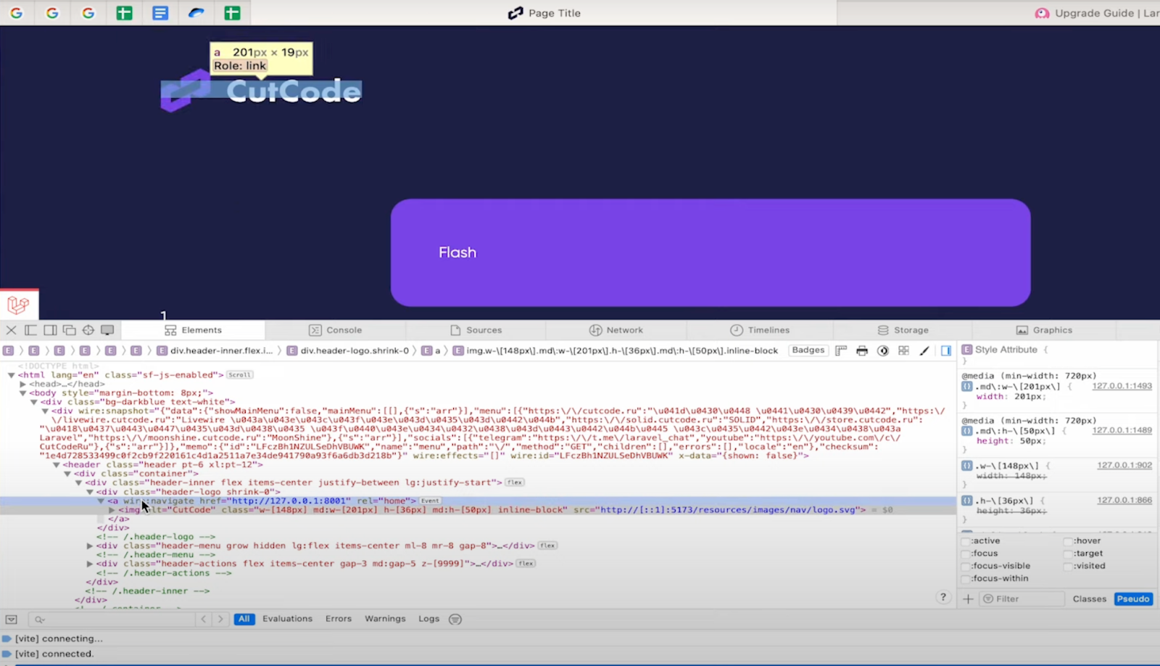Screen dimensions: 1160x666
Task: Show previous console result left arrow
Action: click(x=204, y=619)
